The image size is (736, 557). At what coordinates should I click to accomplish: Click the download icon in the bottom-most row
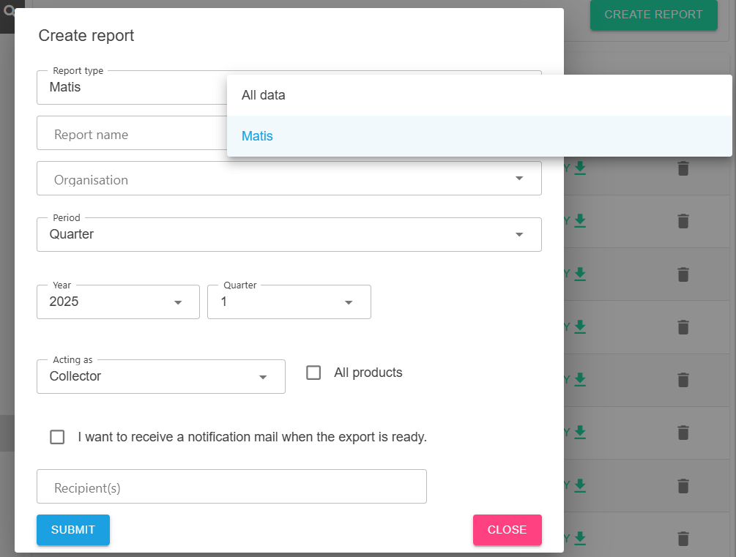[x=580, y=538]
